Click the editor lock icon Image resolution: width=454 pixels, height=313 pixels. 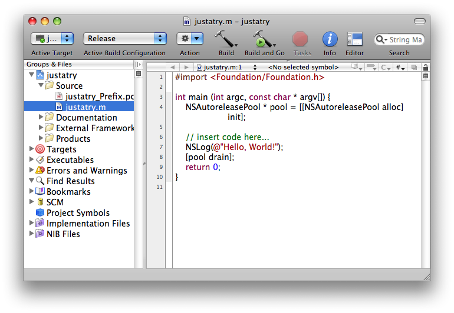(426, 67)
